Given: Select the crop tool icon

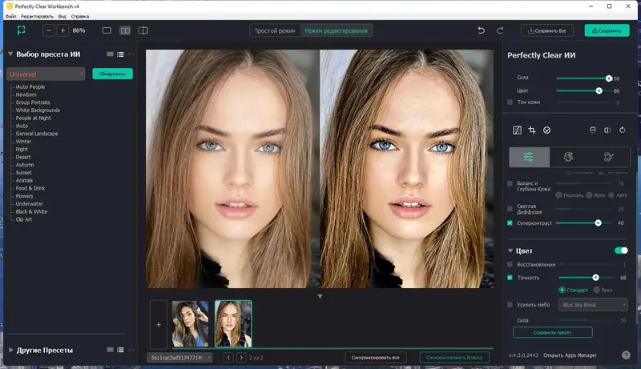Looking at the screenshot, I should [532, 130].
